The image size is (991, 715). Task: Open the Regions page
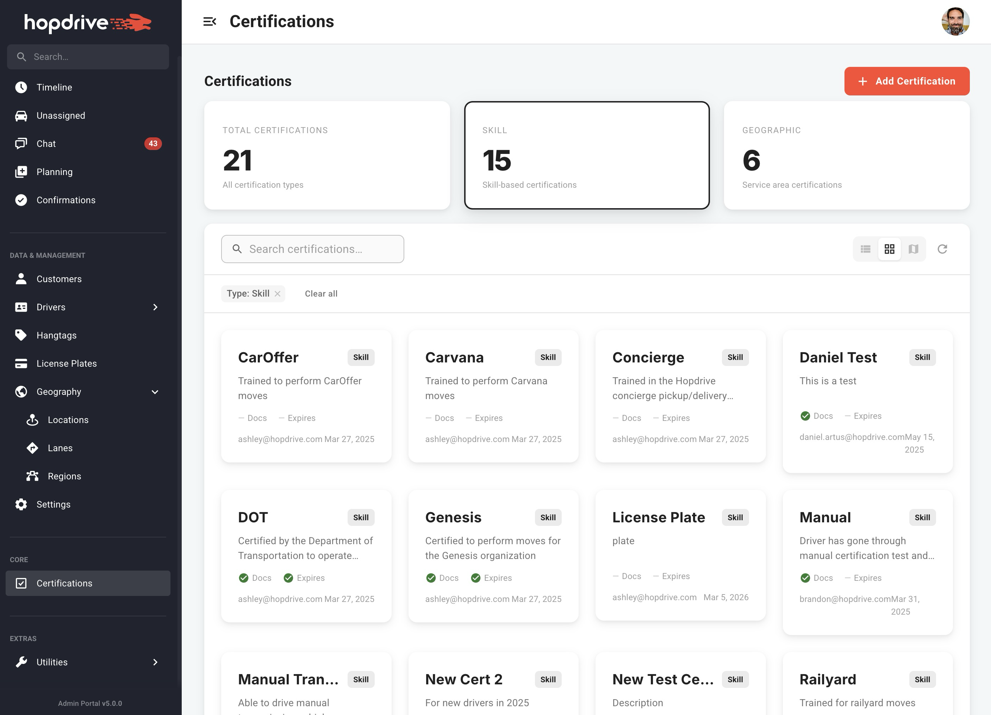(x=64, y=476)
